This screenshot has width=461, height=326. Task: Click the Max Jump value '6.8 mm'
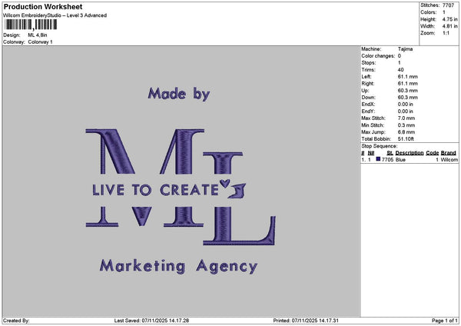tap(406, 132)
